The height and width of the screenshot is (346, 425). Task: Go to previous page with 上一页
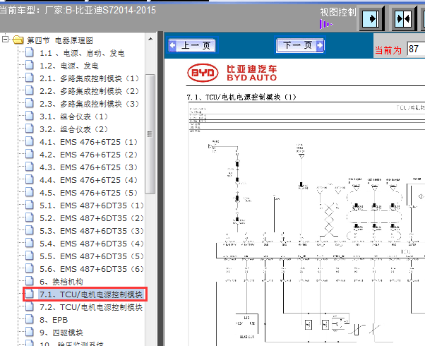[x=192, y=45]
